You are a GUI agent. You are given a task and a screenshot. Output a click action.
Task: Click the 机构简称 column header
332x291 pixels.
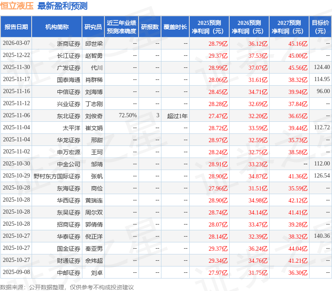coord(57,27)
